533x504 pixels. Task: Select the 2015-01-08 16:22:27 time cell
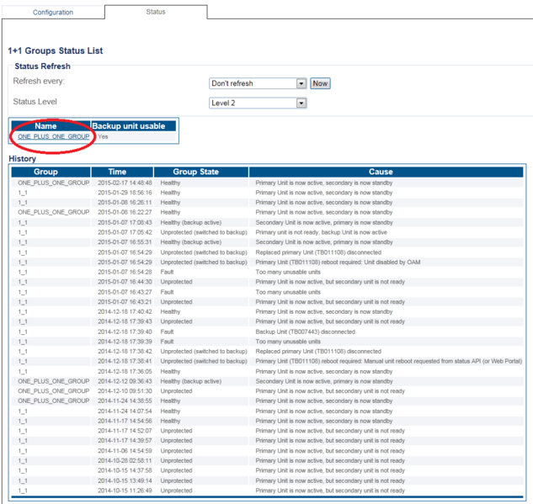click(x=125, y=212)
